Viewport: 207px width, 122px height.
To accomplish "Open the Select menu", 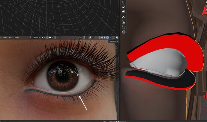I will coord(4,37).
